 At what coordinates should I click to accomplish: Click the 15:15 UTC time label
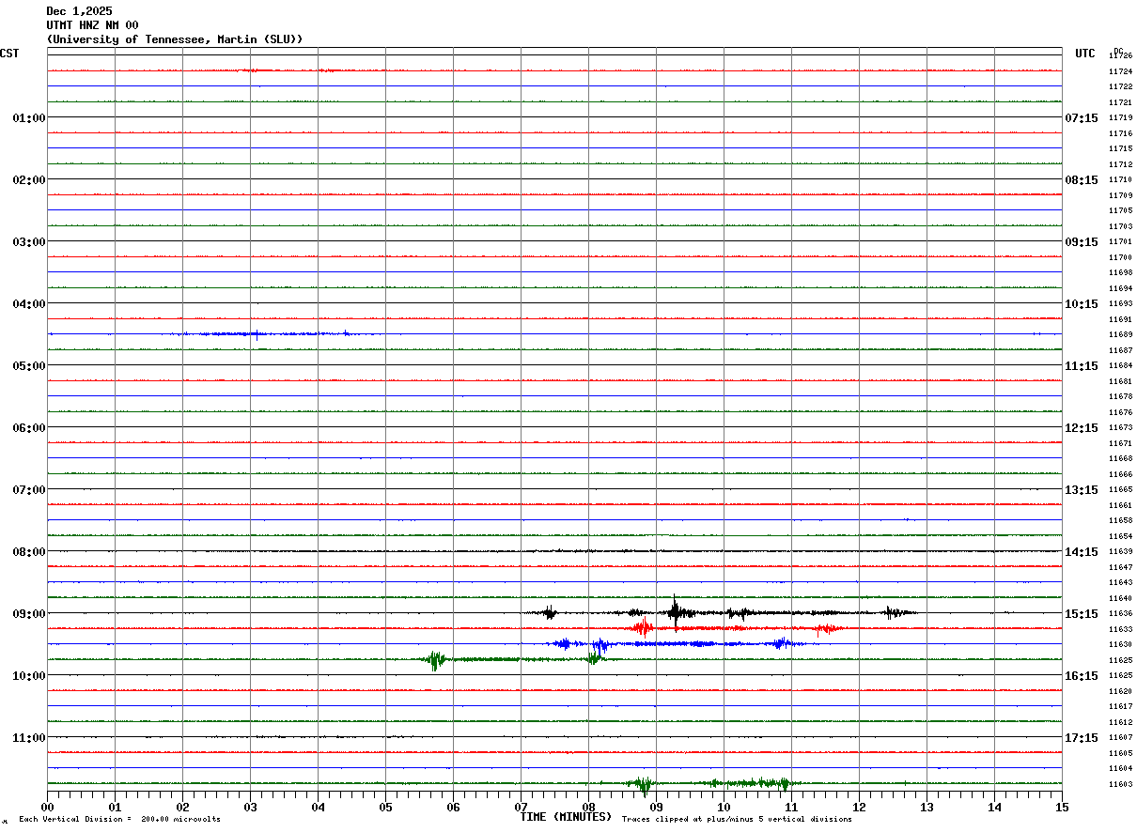tap(1082, 614)
